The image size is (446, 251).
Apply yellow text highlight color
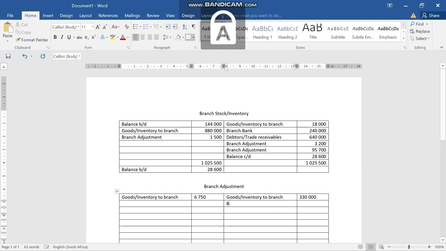tap(112, 37)
